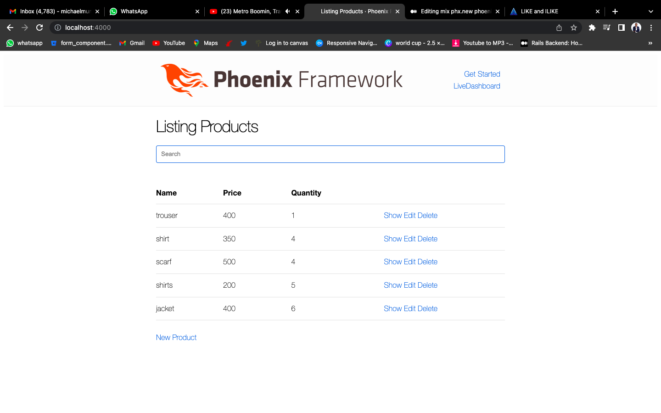The width and height of the screenshot is (661, 413).
Task: Open the Chrome three-dot menu
Action: click(651, 28)
